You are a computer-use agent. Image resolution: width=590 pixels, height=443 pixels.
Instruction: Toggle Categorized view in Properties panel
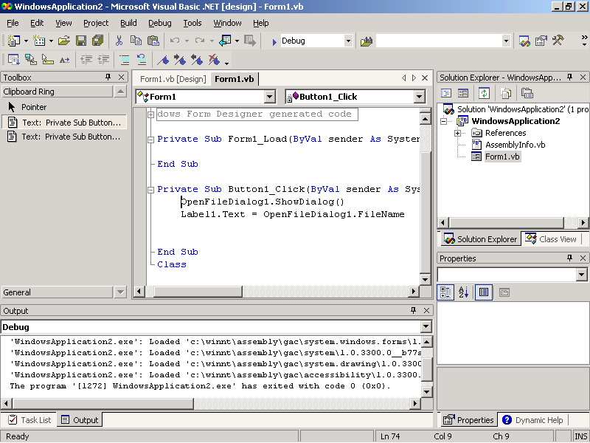pyautogui.click(x=445, y=292)
